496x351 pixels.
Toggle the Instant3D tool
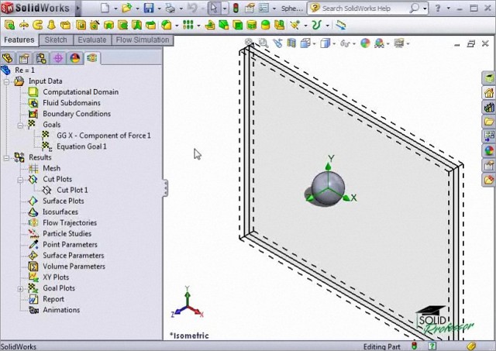coord(340,25)
